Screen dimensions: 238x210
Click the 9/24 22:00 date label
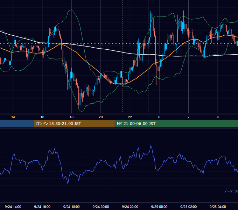tap(130, 206)
